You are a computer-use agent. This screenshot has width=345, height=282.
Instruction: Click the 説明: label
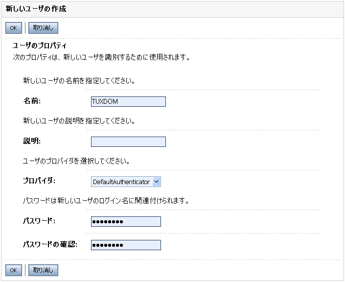(x=32, y=141)
